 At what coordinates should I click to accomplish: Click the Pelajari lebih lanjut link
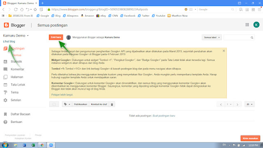(x=62, y=95)
